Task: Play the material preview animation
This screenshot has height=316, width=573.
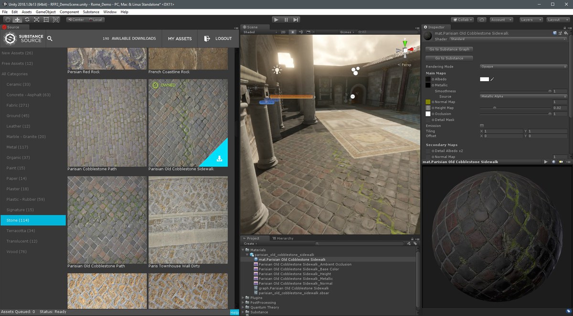Action: coord(546,162)
